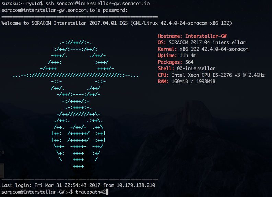The width and height of the screenshot is (272, 197).
Task: Select the red 'OS:' label
Action: click(x=162, y=42)
